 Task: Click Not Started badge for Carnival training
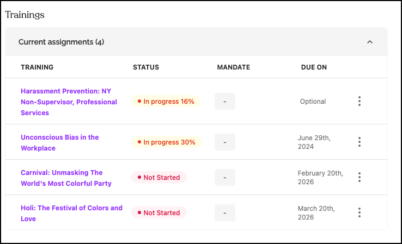[159, 177]
